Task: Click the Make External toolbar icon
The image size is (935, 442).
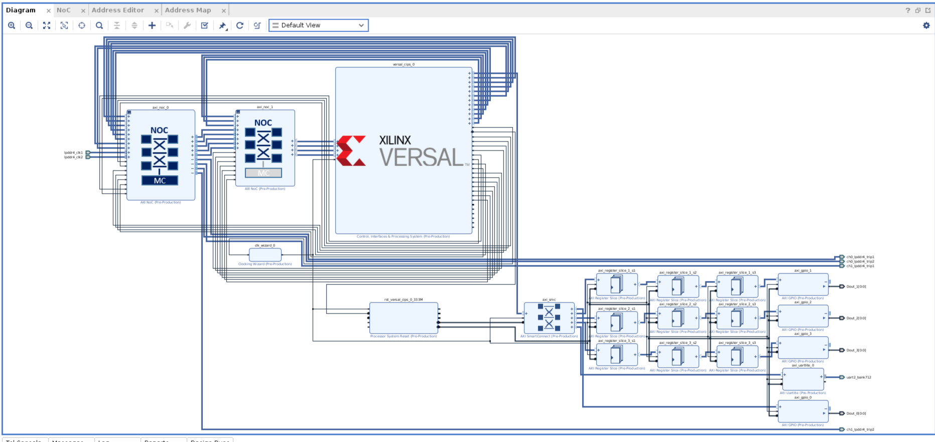Action: pos(170,26)
